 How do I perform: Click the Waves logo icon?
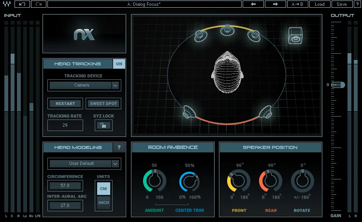(7, 4)
